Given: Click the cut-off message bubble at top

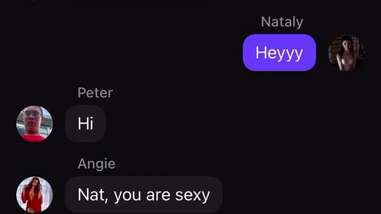Looking at the screenshot, I should coord(143,1).
